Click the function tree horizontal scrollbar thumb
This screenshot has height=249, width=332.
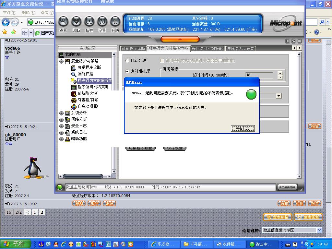pos(83,176)
